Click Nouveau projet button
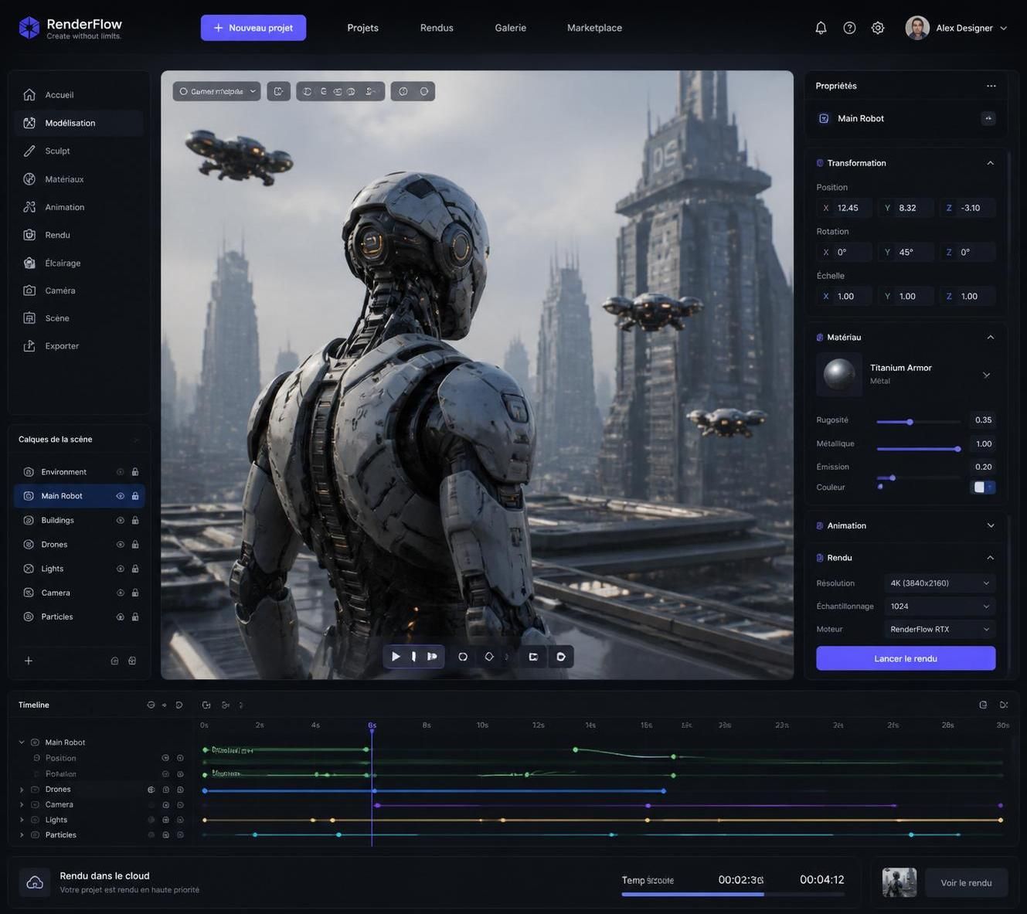Image resolution: width=1027 pixels, height=914 pixels. (x=253, y=28)
